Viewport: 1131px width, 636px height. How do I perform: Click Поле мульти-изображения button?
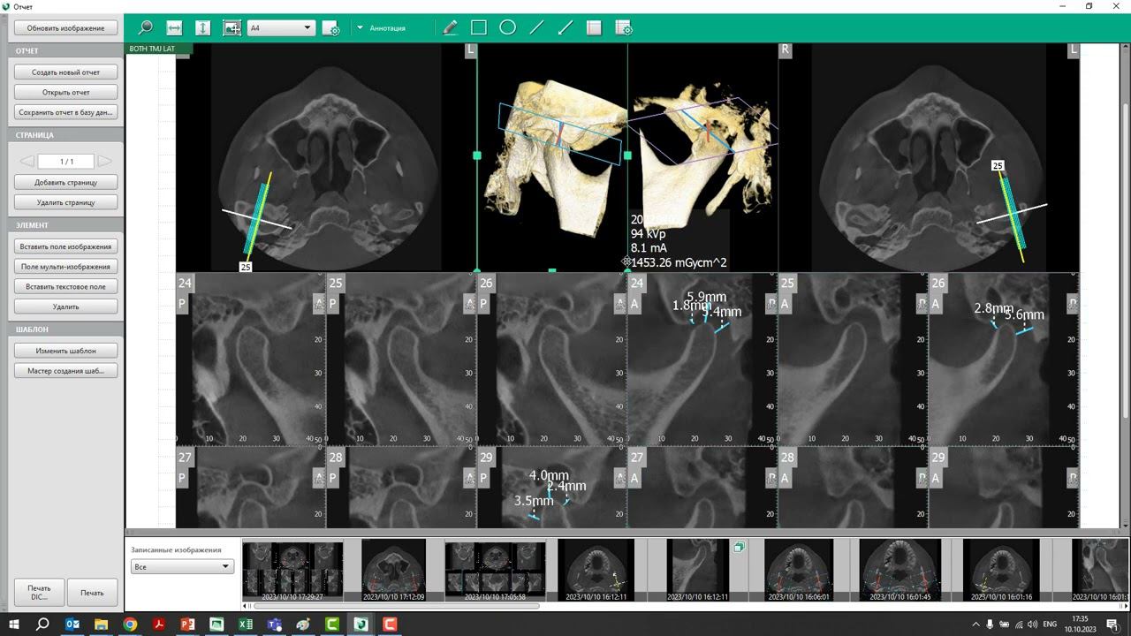65,266
